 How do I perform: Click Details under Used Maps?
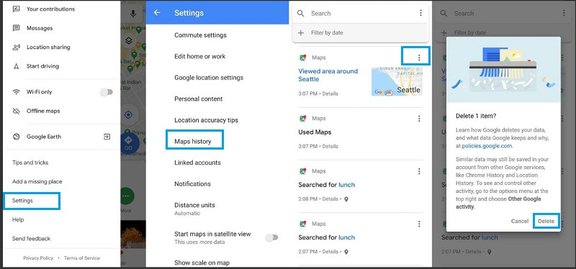330,146
